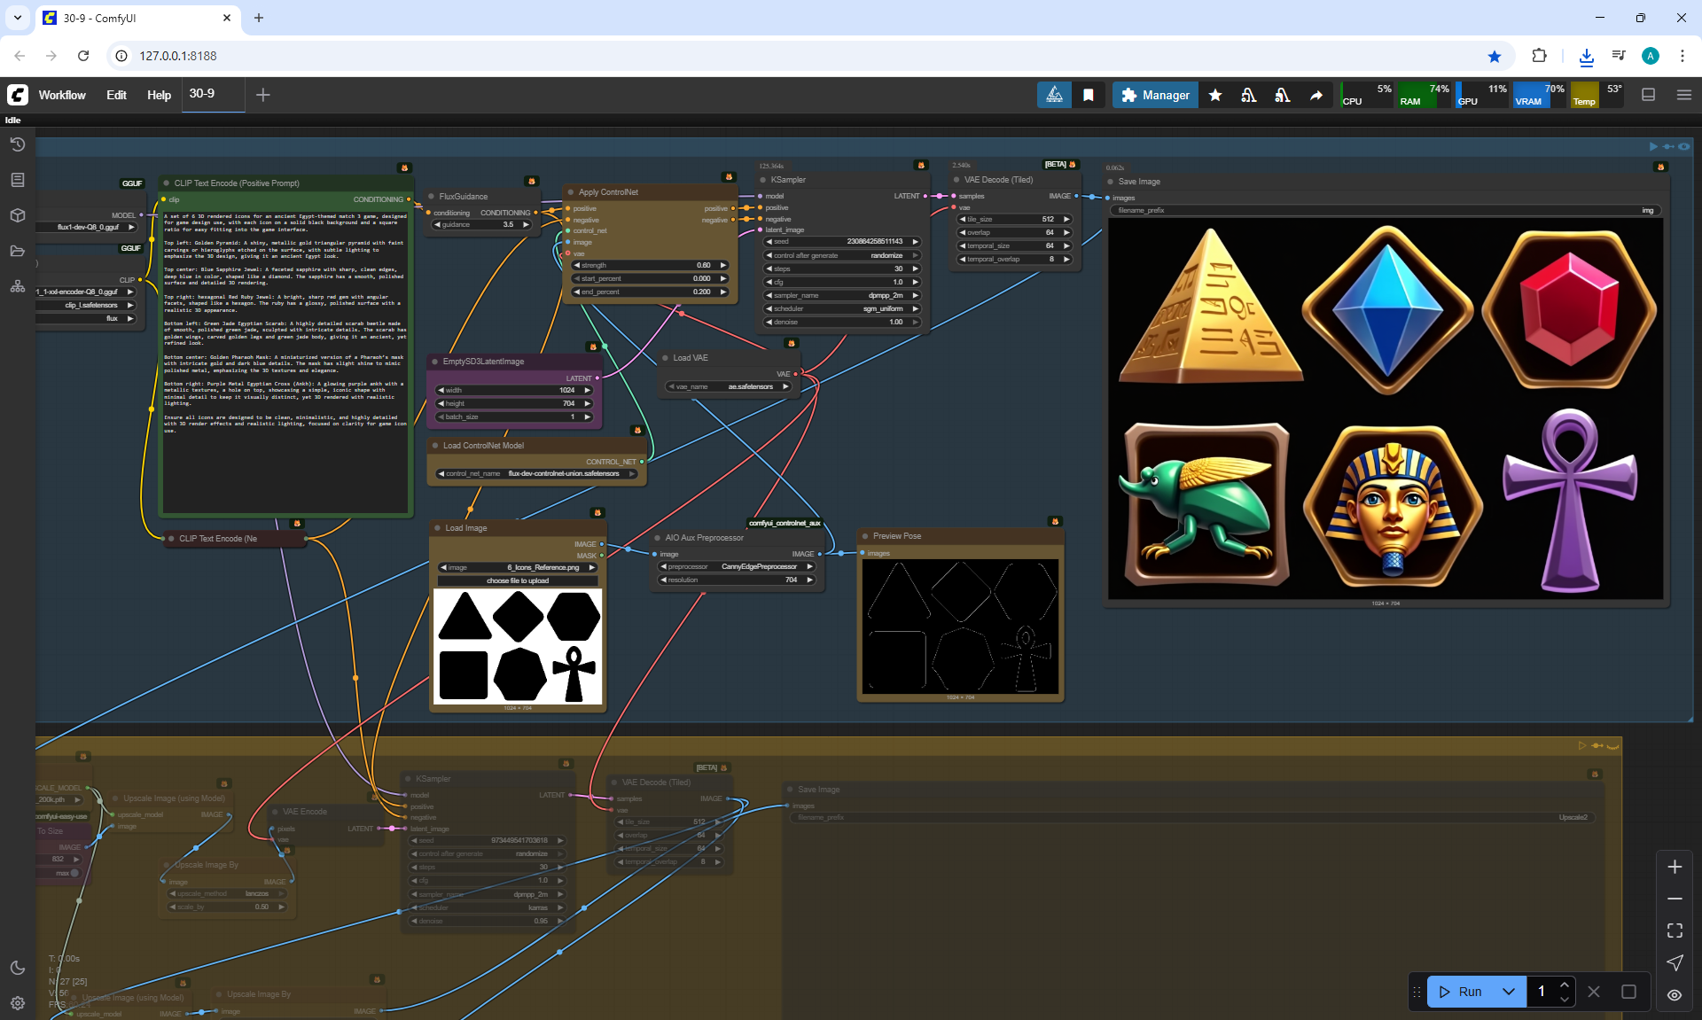This screenshot has width=1702, height=1020.
Task: Click the strength 0.60 slider field
Action: [x=652, y=265]
